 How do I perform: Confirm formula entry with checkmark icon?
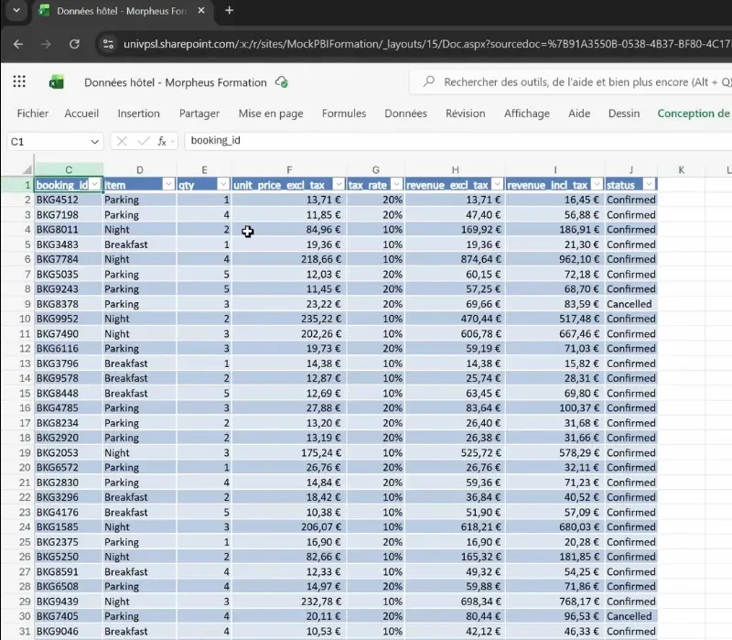(x=144, y=141)
